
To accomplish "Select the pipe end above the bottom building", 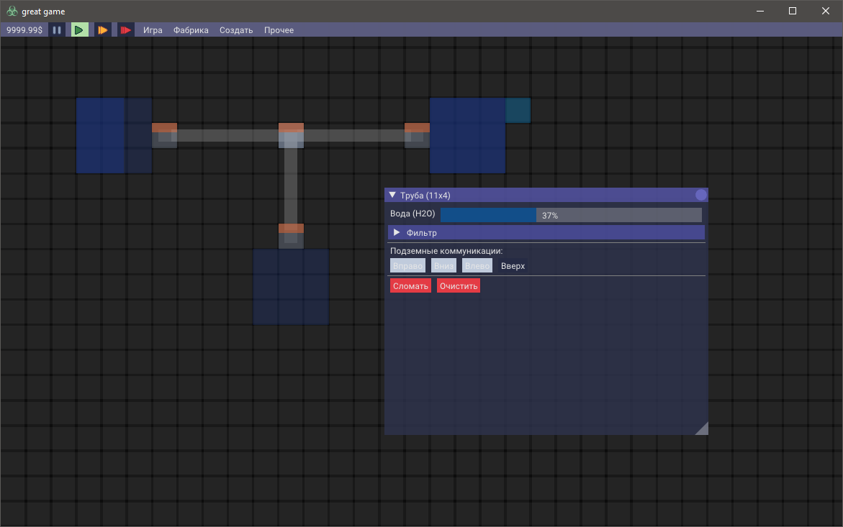I will (291, 236).
